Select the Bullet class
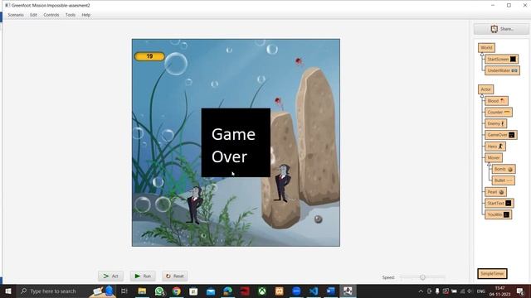This screenshot has height=298, width=531. [504, 180]
